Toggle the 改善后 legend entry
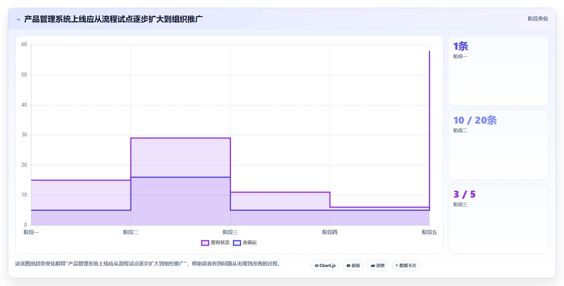This screenshot has height=286, width=564. coord(245,243)
